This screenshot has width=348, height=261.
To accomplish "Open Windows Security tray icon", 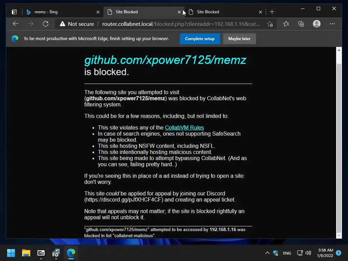I will pyautogui.click(x=276, y=253).
